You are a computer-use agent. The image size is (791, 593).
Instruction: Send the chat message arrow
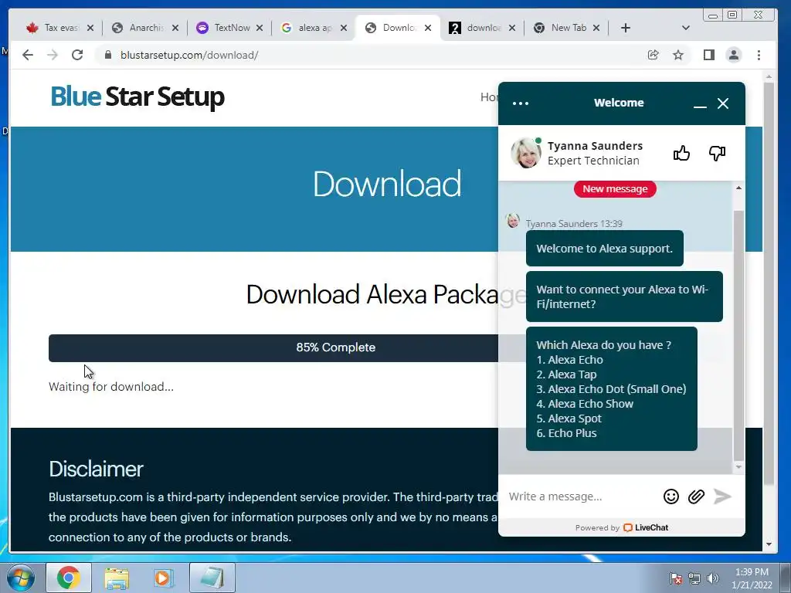[x=722, y=496]
